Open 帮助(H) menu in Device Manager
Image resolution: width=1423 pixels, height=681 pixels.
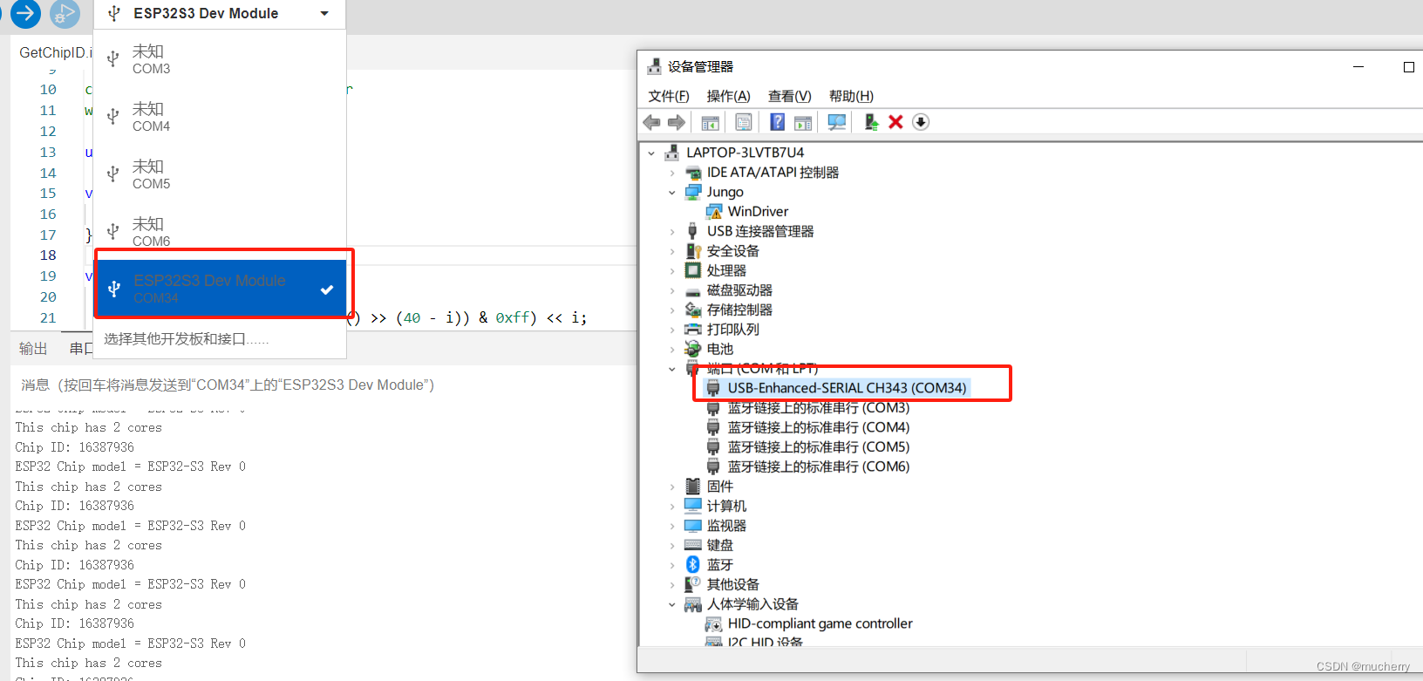coord(851,96)
